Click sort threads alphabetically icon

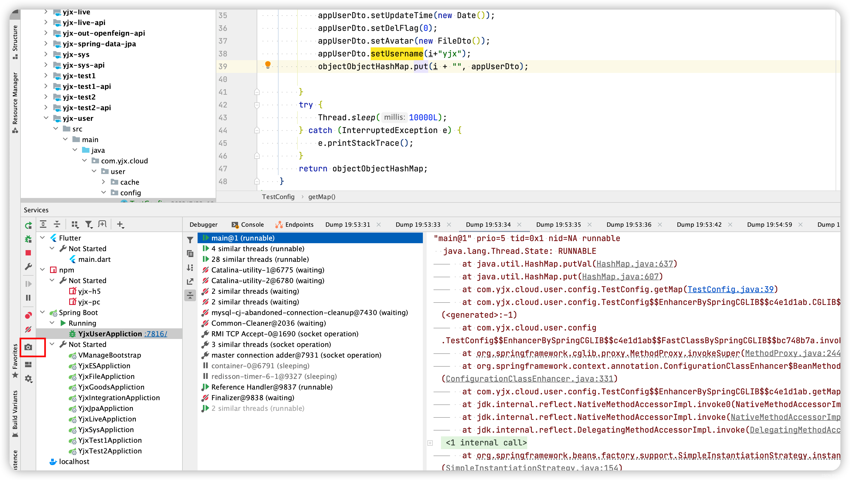[190, 268]
